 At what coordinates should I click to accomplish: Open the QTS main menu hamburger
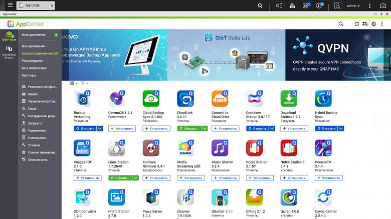10,5
